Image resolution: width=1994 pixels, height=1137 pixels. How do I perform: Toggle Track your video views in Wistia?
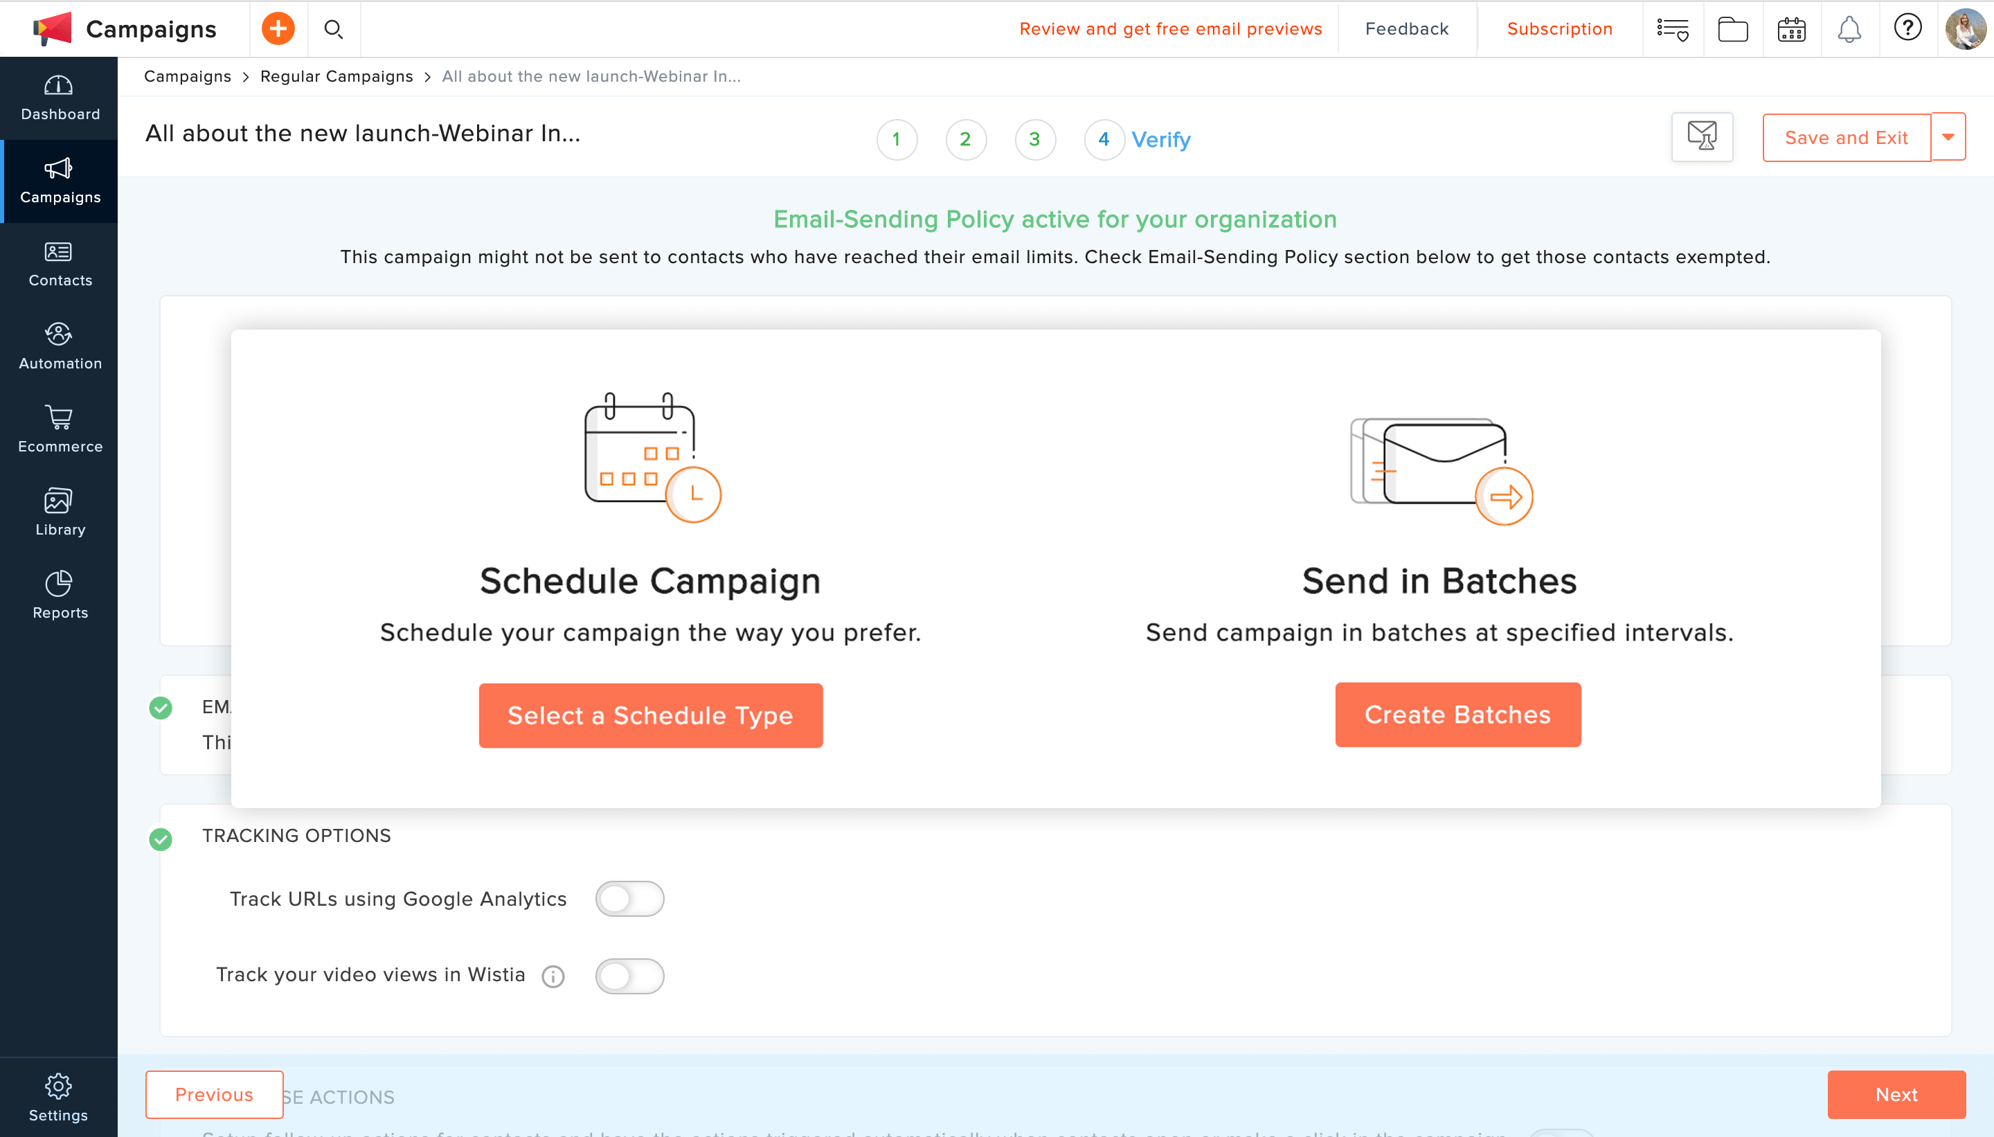(x=629, y=976)
